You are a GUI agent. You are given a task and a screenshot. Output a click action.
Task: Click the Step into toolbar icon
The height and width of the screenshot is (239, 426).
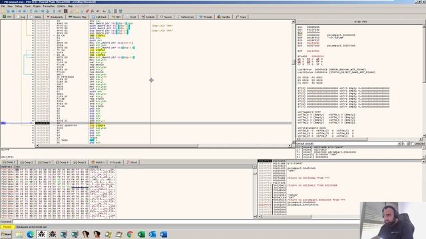click(x=31, y=11)
